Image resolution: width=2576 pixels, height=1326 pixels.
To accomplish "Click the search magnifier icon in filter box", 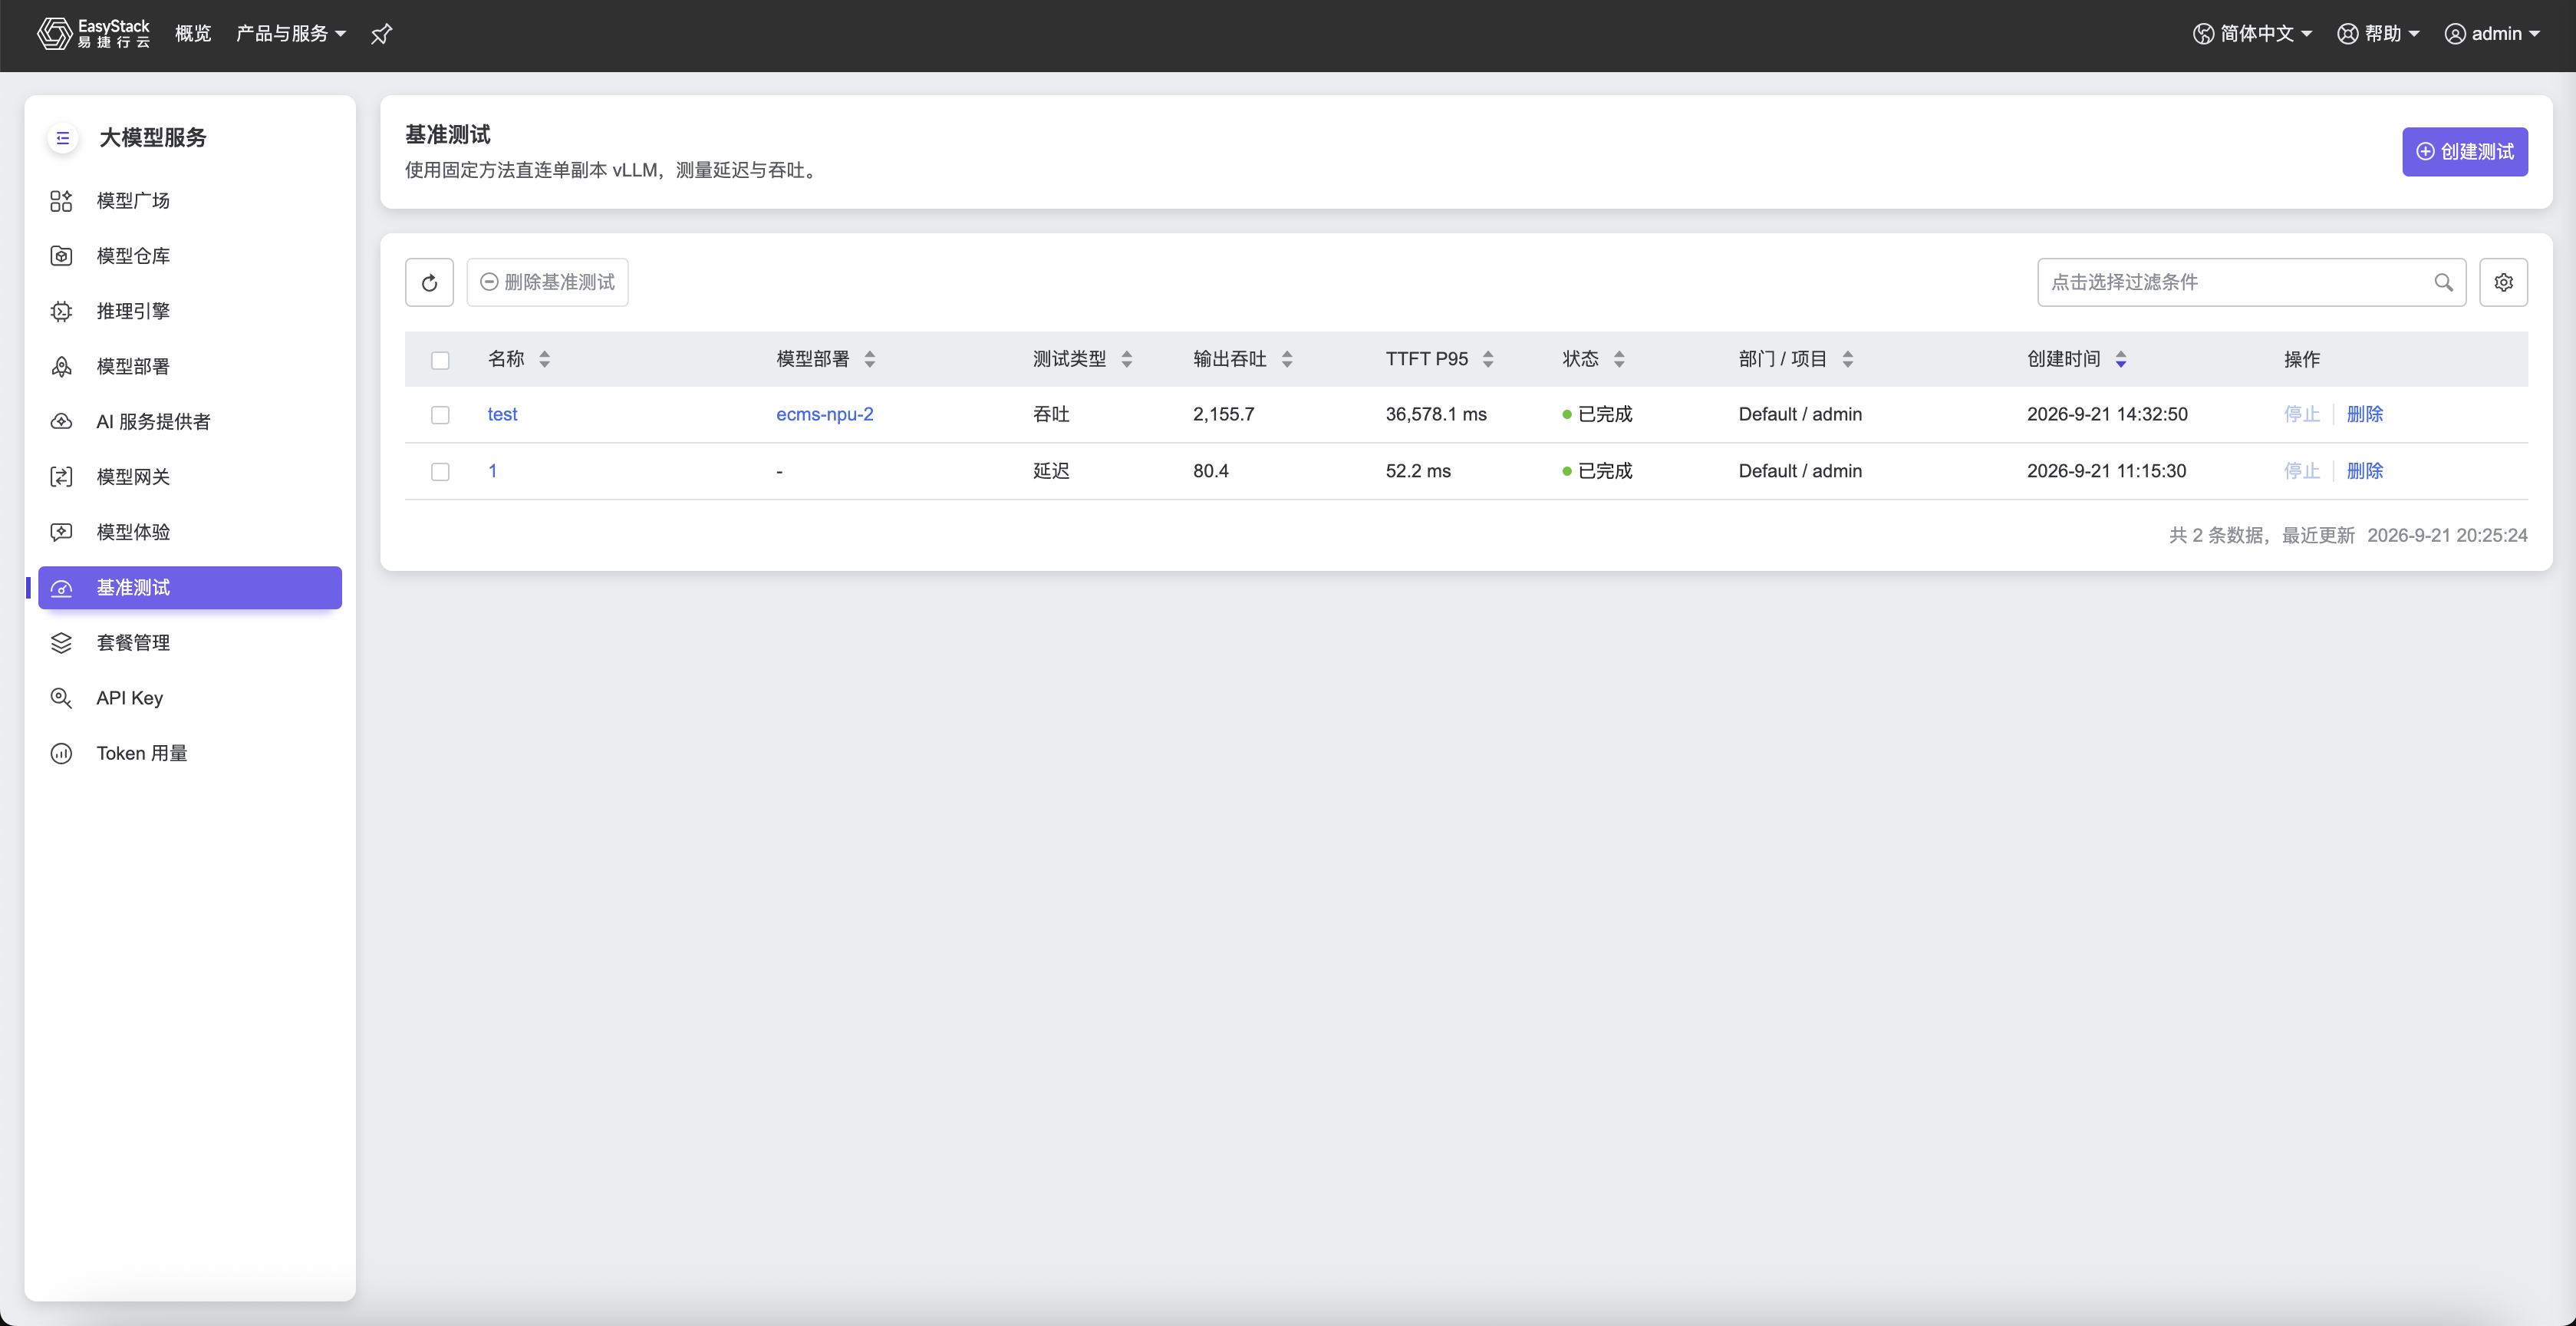I will 2443,283.
